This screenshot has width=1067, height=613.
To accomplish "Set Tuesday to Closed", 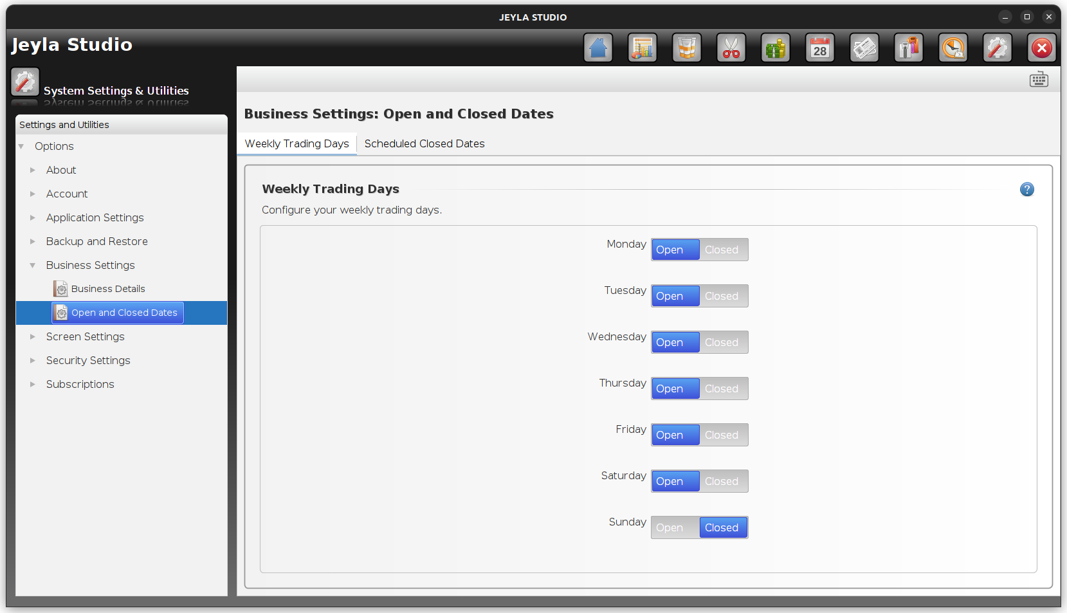I will (724, 296).
